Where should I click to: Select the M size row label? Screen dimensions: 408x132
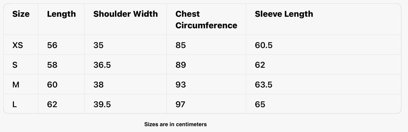point(16,85)
